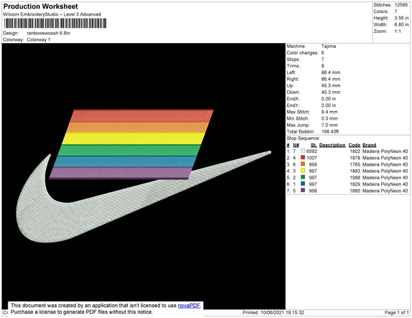Viewport: 412px width, 318px height.
Task: Select the orange thread color swatch
Action: click(303, 164)
